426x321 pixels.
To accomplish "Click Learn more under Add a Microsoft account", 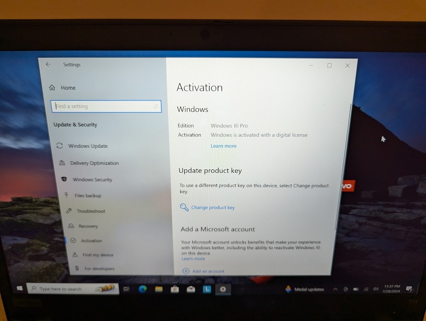I will coord(193,258).
